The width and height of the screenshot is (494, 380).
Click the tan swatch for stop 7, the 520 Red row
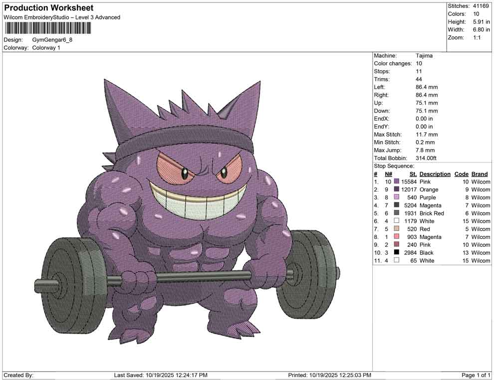(397, 229)
